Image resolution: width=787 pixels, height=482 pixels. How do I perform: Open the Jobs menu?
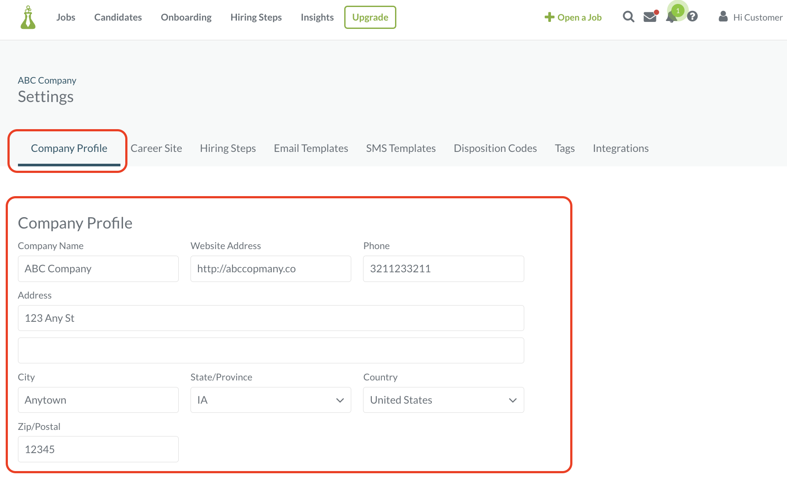tap(66, 17)
